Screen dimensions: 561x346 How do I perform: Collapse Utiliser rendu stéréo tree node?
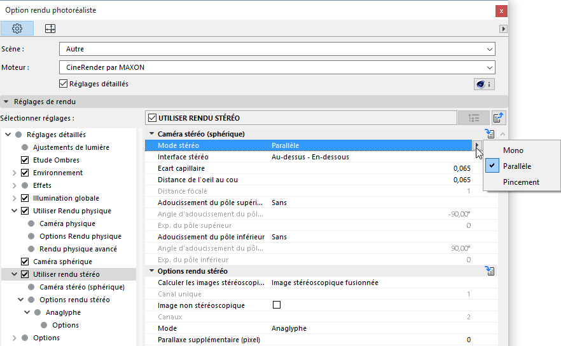[14, 274]
